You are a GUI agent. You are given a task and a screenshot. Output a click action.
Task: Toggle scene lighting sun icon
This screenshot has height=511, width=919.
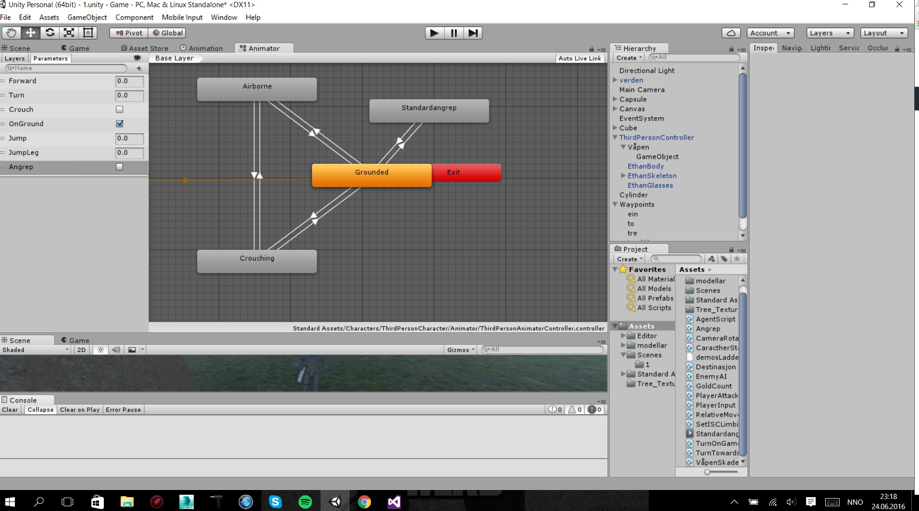click(100, 350)
